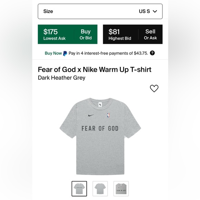Select US S size value
200x200 pixels.
pyautogui.click(x=144, y=11)
